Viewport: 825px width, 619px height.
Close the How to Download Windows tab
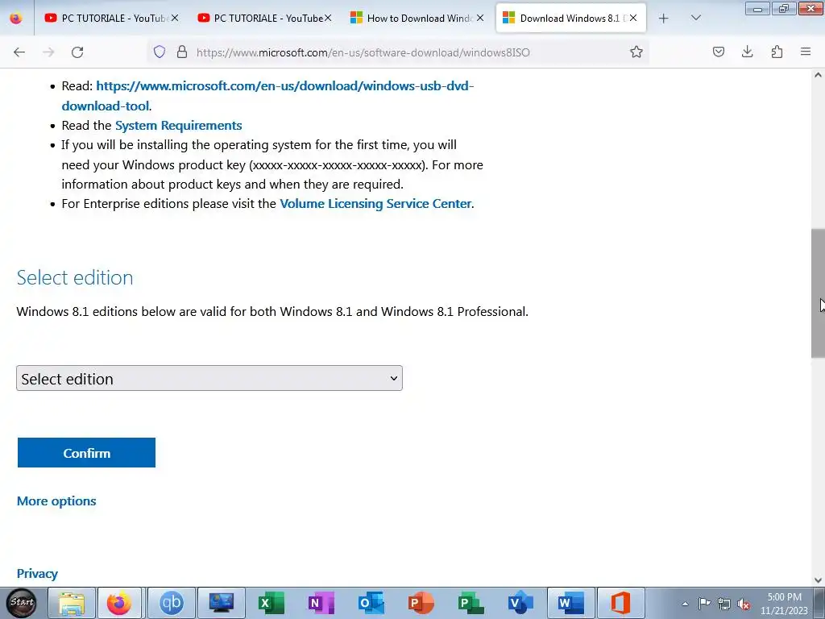tap(480, 18)
